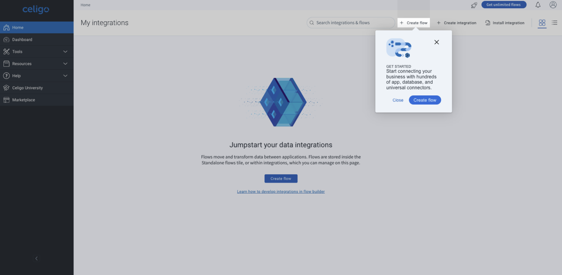Click the Celigo logo

36,10
